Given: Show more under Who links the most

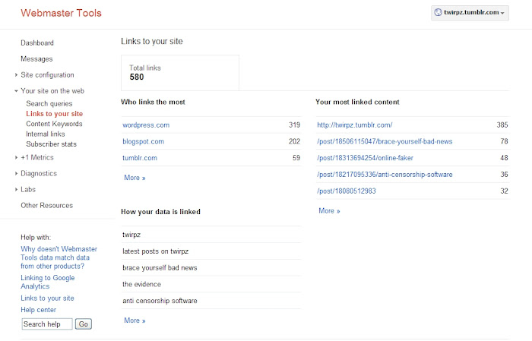Looking at the screenshot, I should [135, 178].
